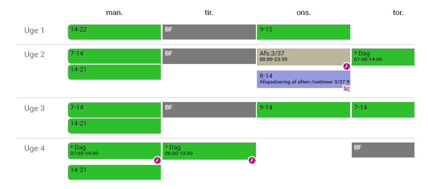Select the 7-14 Thursday shift in Uge 3
428x189 pixels.
click(x=383, y=110)
